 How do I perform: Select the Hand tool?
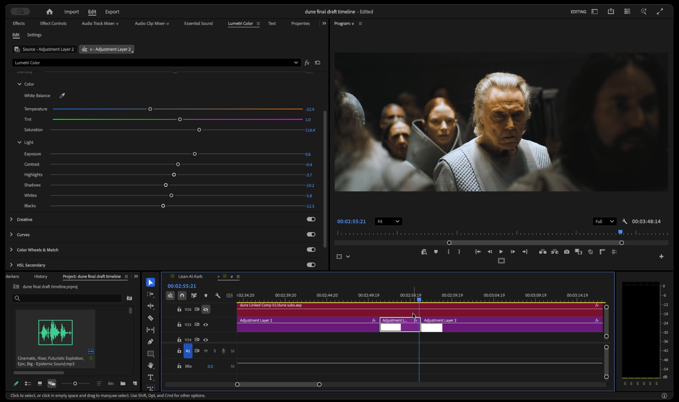[x=150, y=365]
